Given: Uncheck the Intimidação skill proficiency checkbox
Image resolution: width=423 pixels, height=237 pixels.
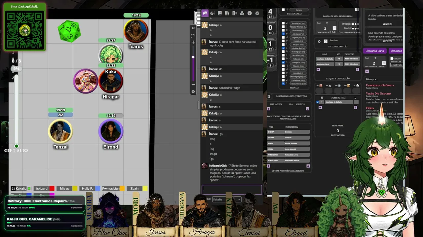Looking at the screenshot, I should (x=283, y=48).
